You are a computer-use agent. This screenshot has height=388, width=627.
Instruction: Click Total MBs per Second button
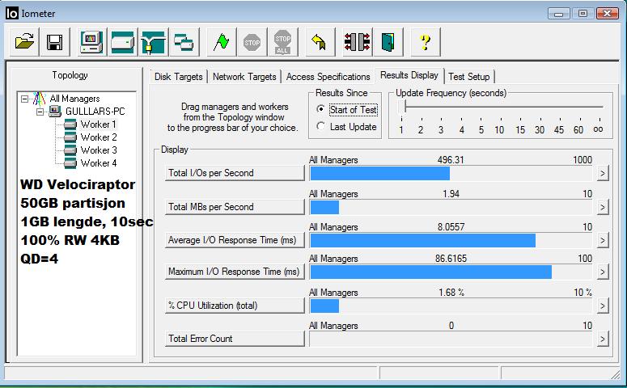point(235,207)
